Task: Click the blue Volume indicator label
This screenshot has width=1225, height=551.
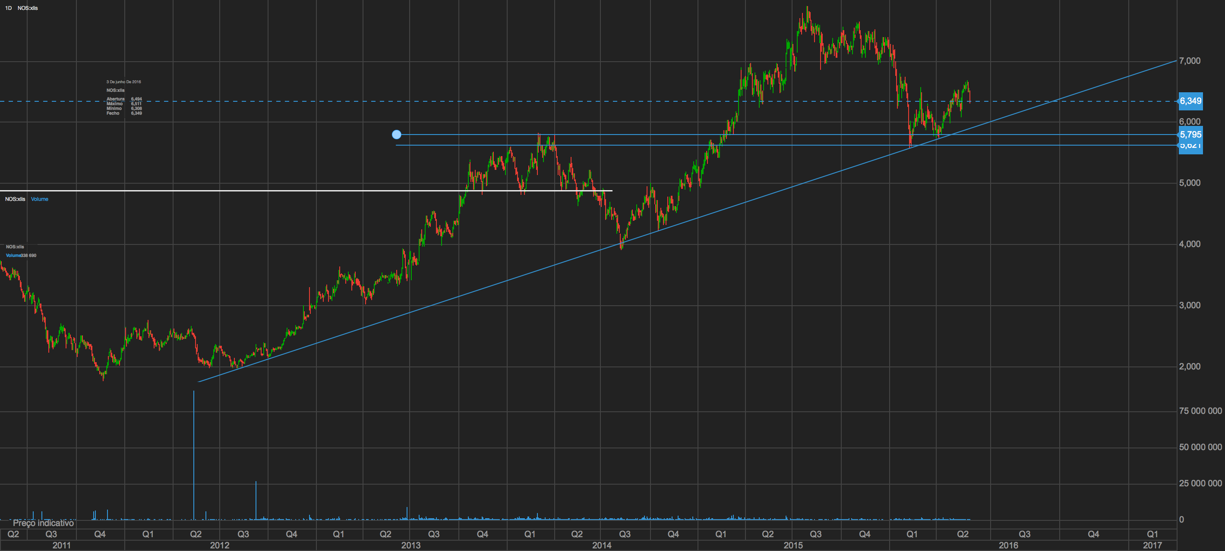Action: [x=39, y=199]
